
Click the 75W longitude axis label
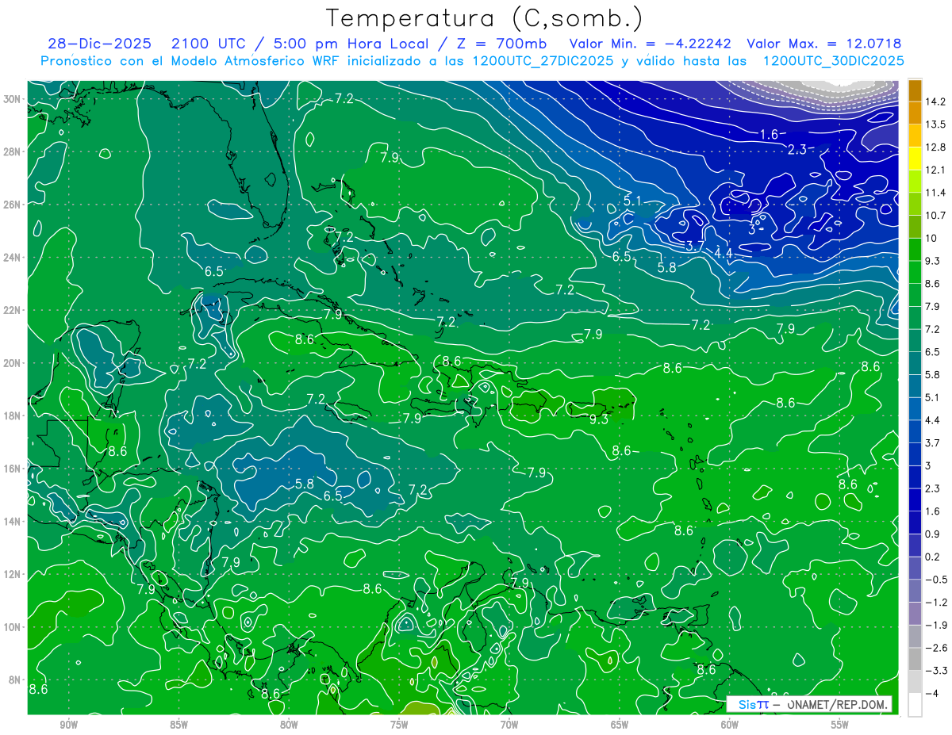coord(399,725)
